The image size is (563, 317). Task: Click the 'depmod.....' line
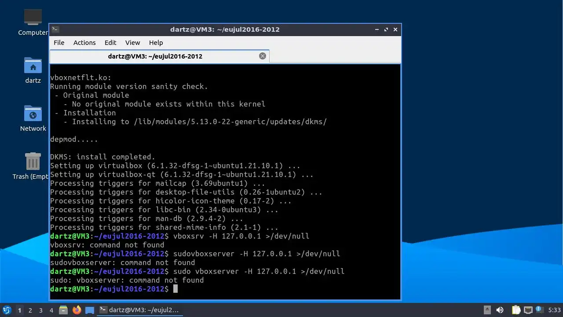click(74, 139)
